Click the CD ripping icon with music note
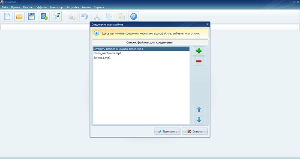Viewport: 300px width, 159px height. coord(56,16)
